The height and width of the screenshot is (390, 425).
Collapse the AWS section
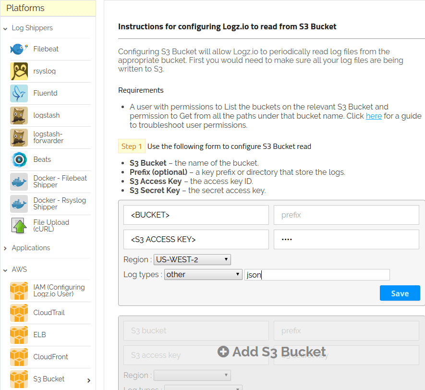(5, 269)
